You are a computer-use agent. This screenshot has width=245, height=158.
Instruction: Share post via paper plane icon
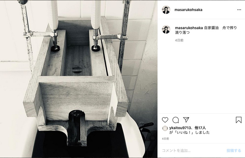(x=186, y=120)
